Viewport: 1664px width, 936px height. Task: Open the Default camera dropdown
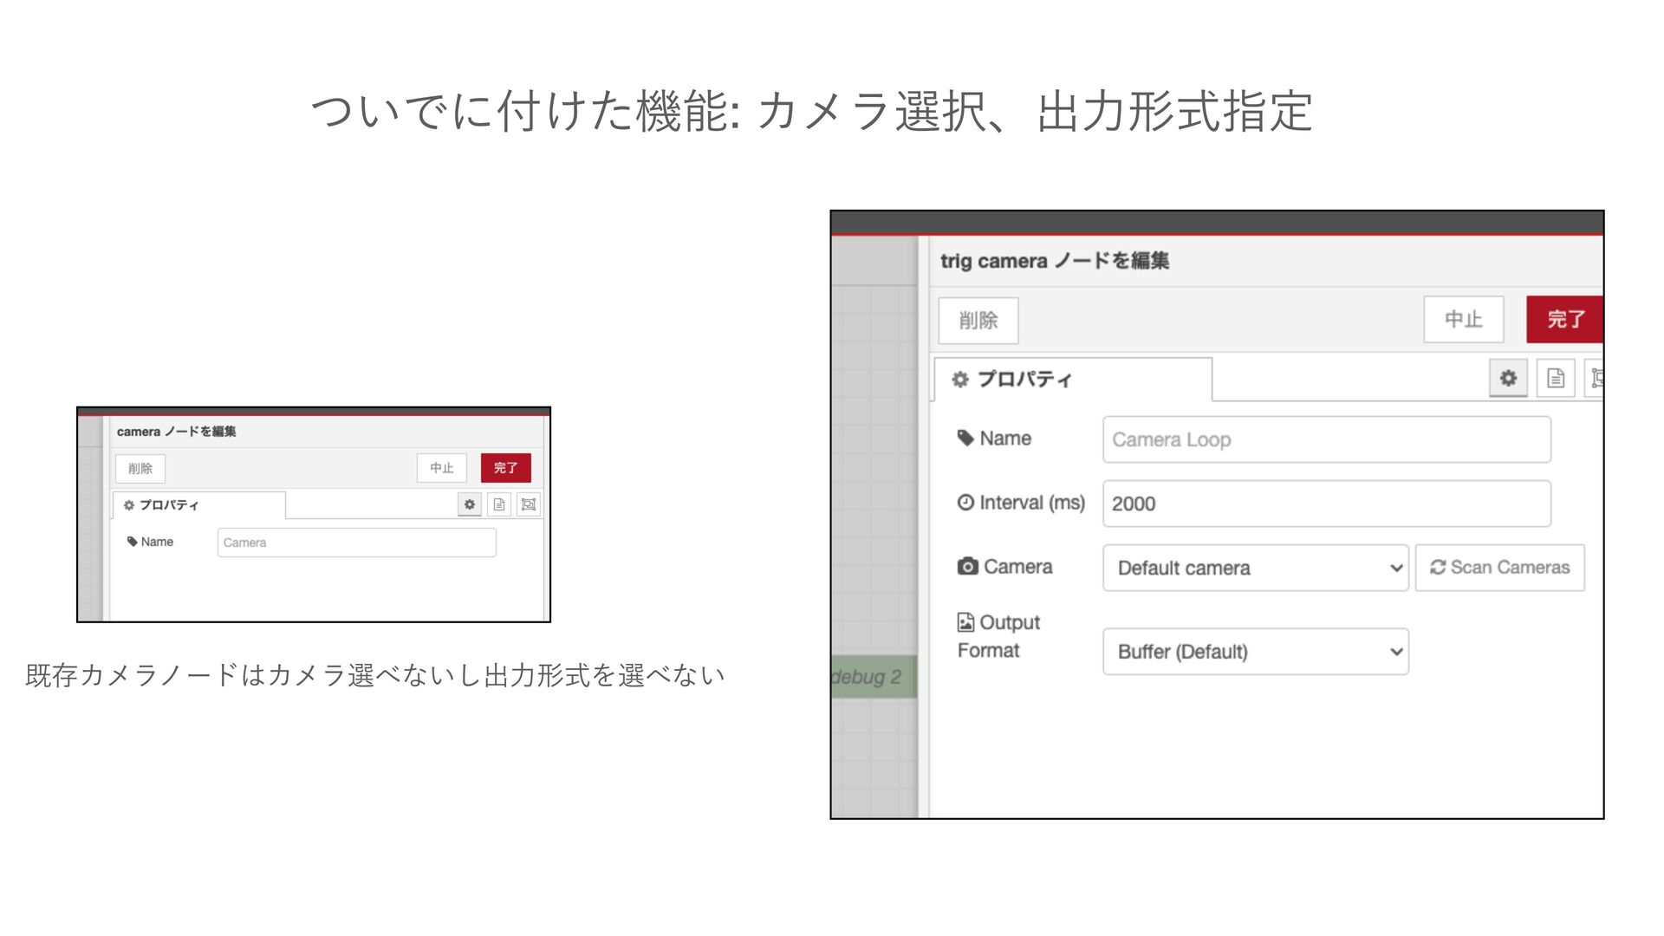click(1254, 568)
